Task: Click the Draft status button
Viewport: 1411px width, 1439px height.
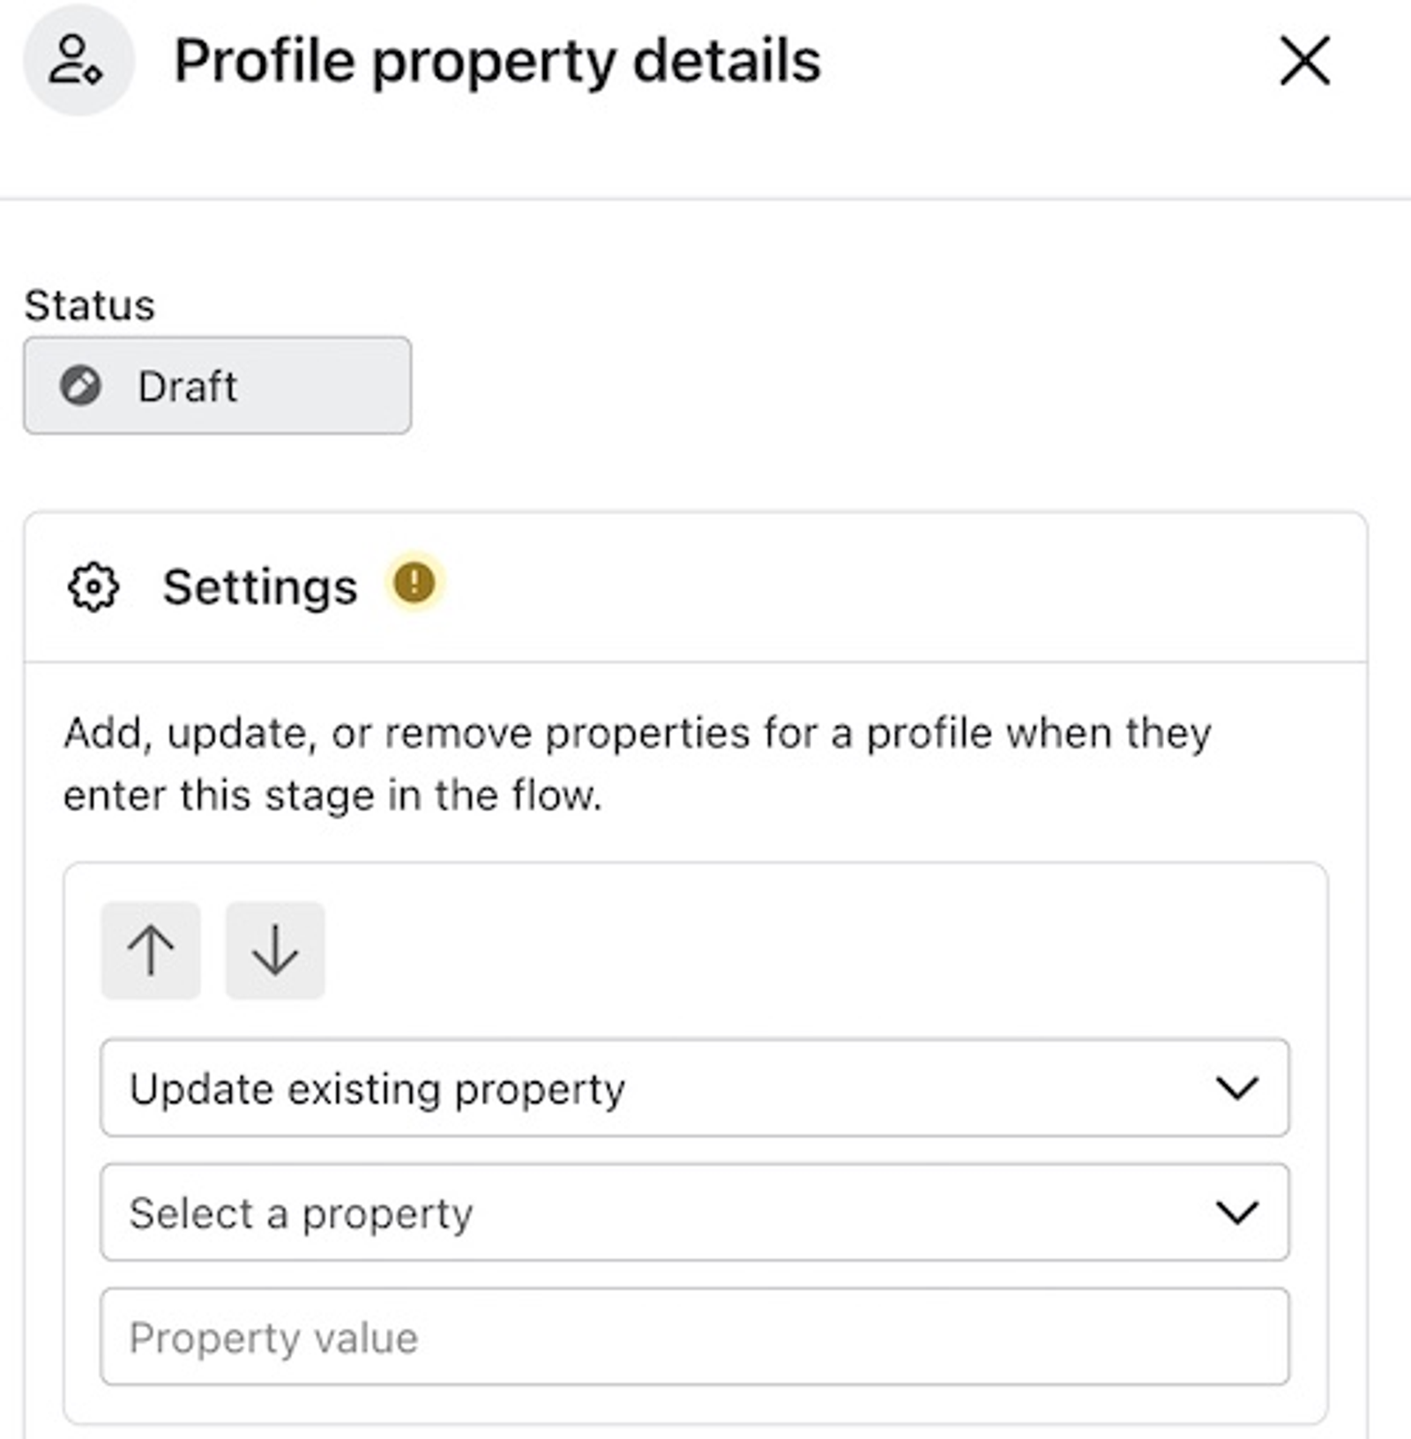Action: (x=217, y=385)
